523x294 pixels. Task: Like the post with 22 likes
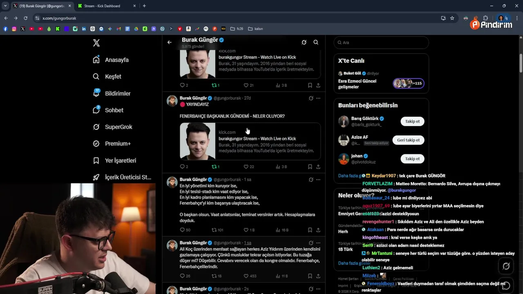248,167
